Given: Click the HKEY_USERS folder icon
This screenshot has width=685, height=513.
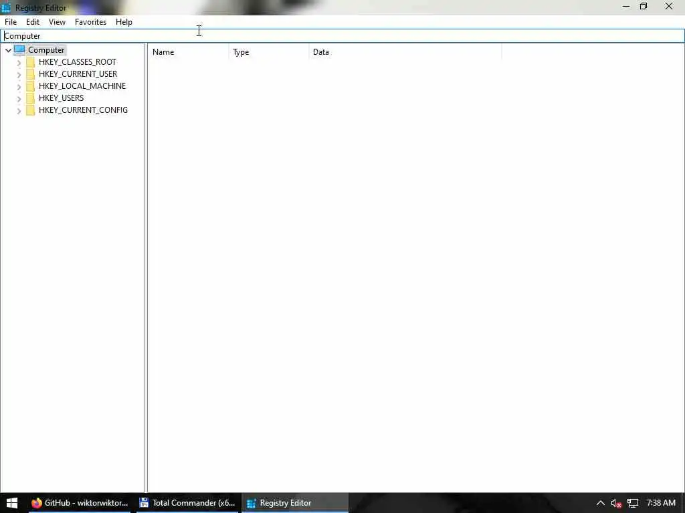Looking at the screenshot, I should coord(30,98).
